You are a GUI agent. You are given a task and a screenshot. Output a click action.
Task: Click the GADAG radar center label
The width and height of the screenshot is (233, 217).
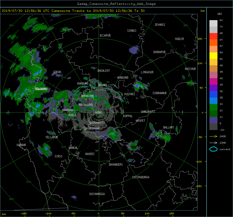coord(98,112)
